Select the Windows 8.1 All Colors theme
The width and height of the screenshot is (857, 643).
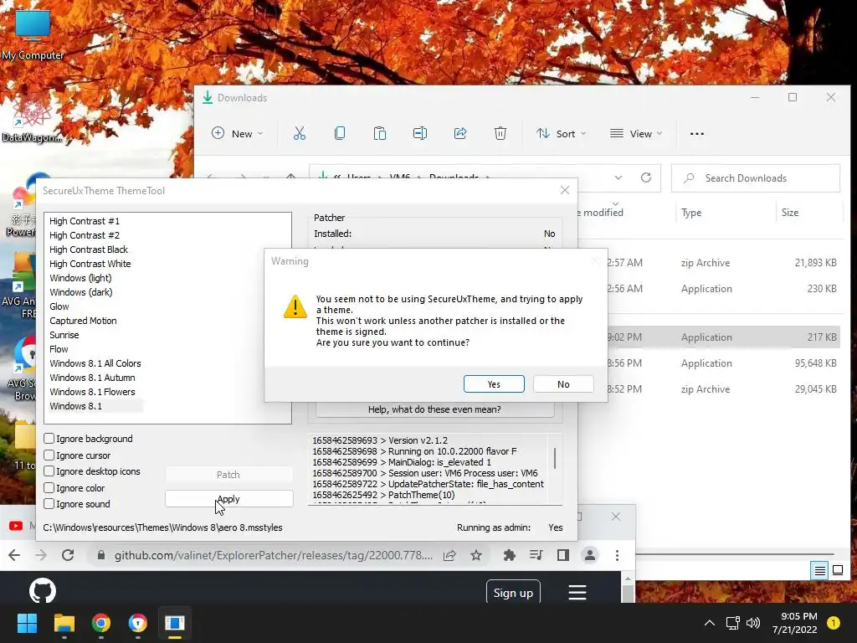tap(95, 363)
